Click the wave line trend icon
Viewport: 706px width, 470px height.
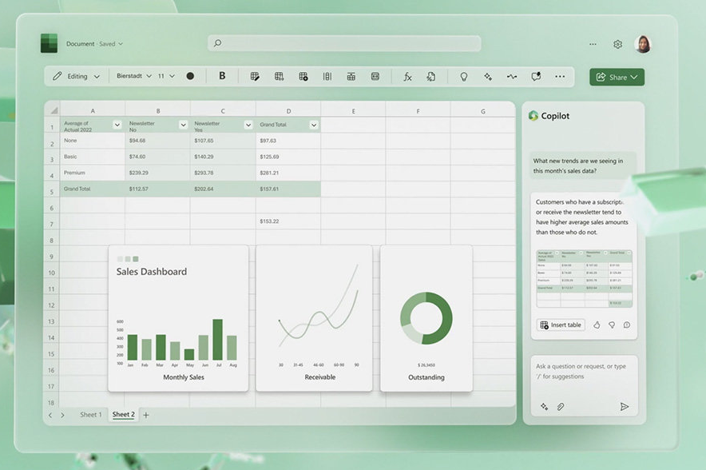512,77
